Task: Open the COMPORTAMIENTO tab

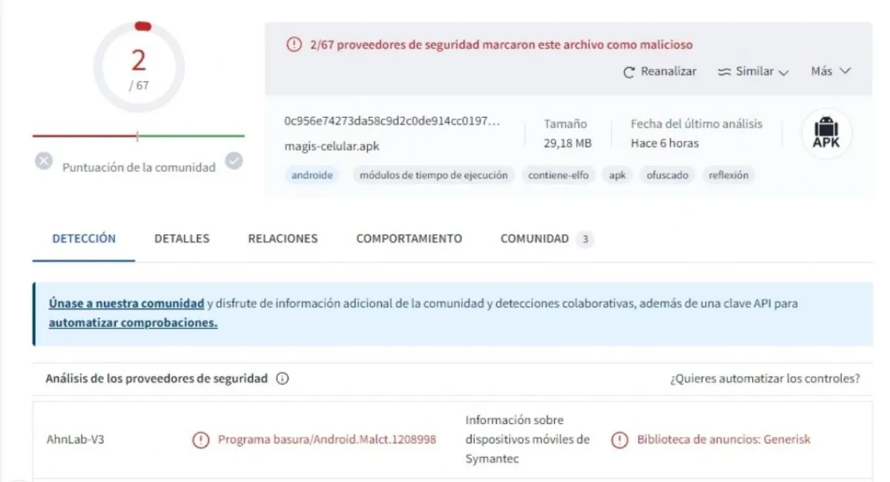Action: point(409,239)
